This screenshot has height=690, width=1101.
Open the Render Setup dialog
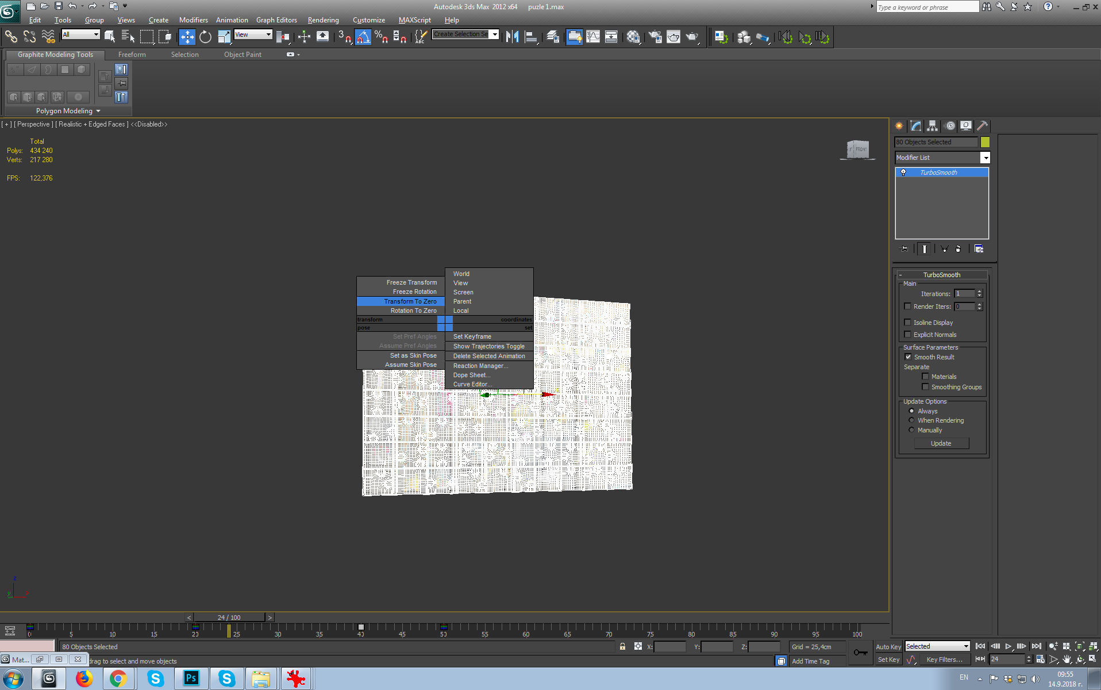[x=655, y=37]
